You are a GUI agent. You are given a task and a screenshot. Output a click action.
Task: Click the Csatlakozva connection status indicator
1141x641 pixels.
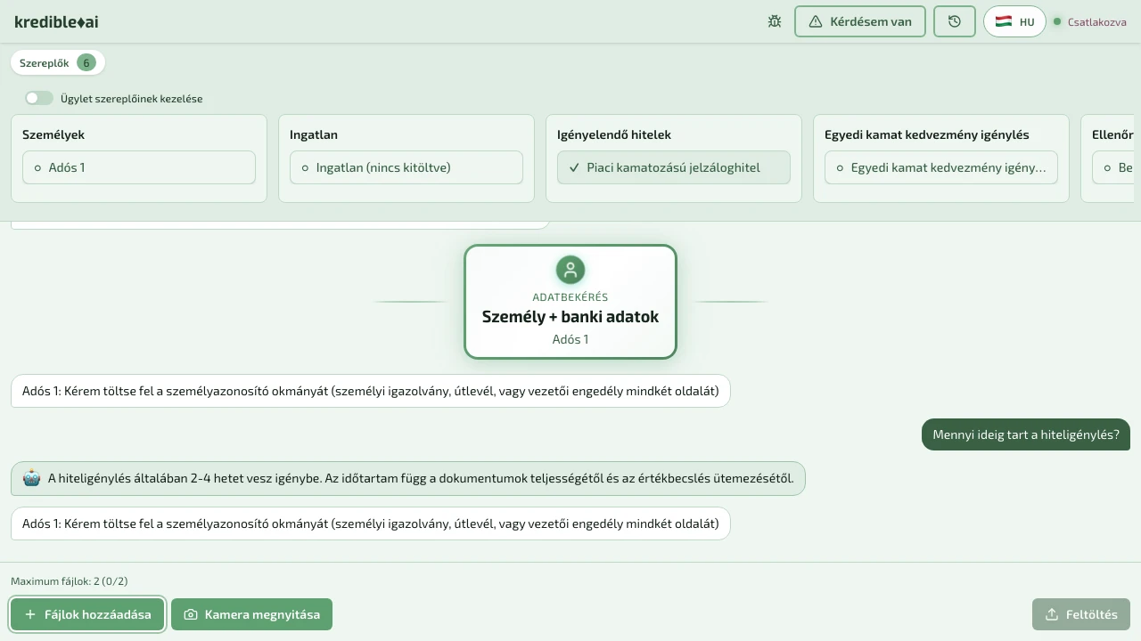tap(1089, 21)
